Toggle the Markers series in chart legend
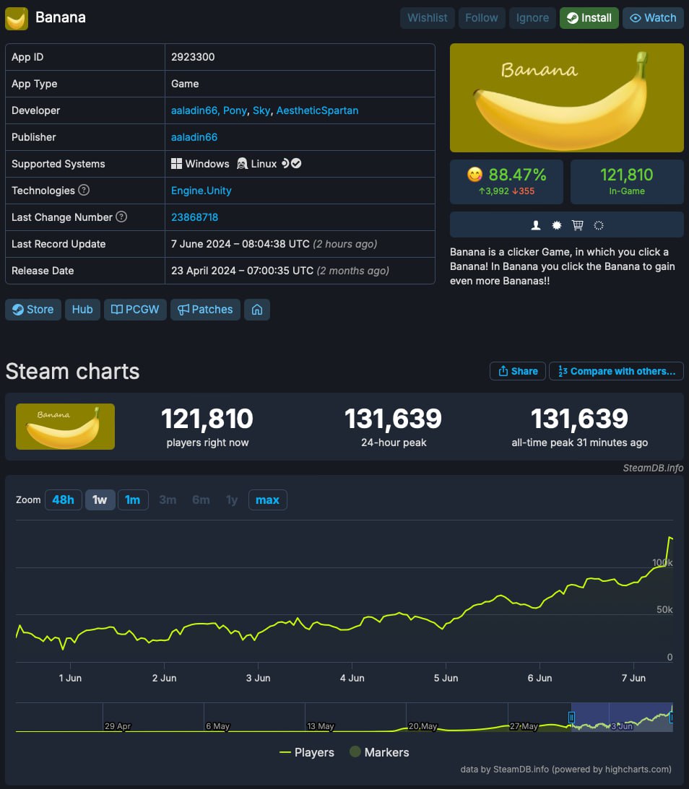This screenshot has height=789, width=689. [x=379, y=752]
